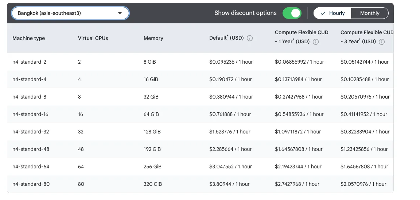
Task: Click info icon for Compute Flexible CUD 3 Year
Action: (382, 42)
